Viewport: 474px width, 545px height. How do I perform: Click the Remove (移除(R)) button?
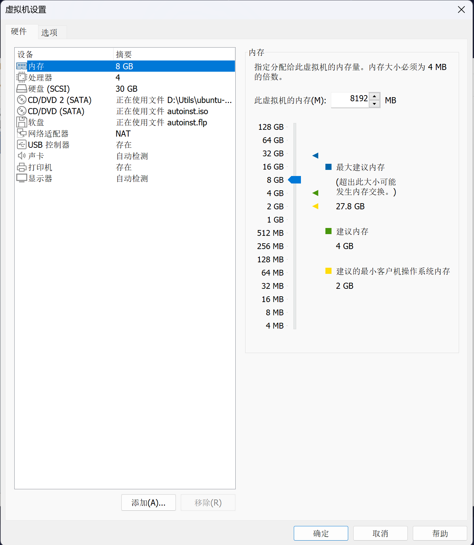208,503
